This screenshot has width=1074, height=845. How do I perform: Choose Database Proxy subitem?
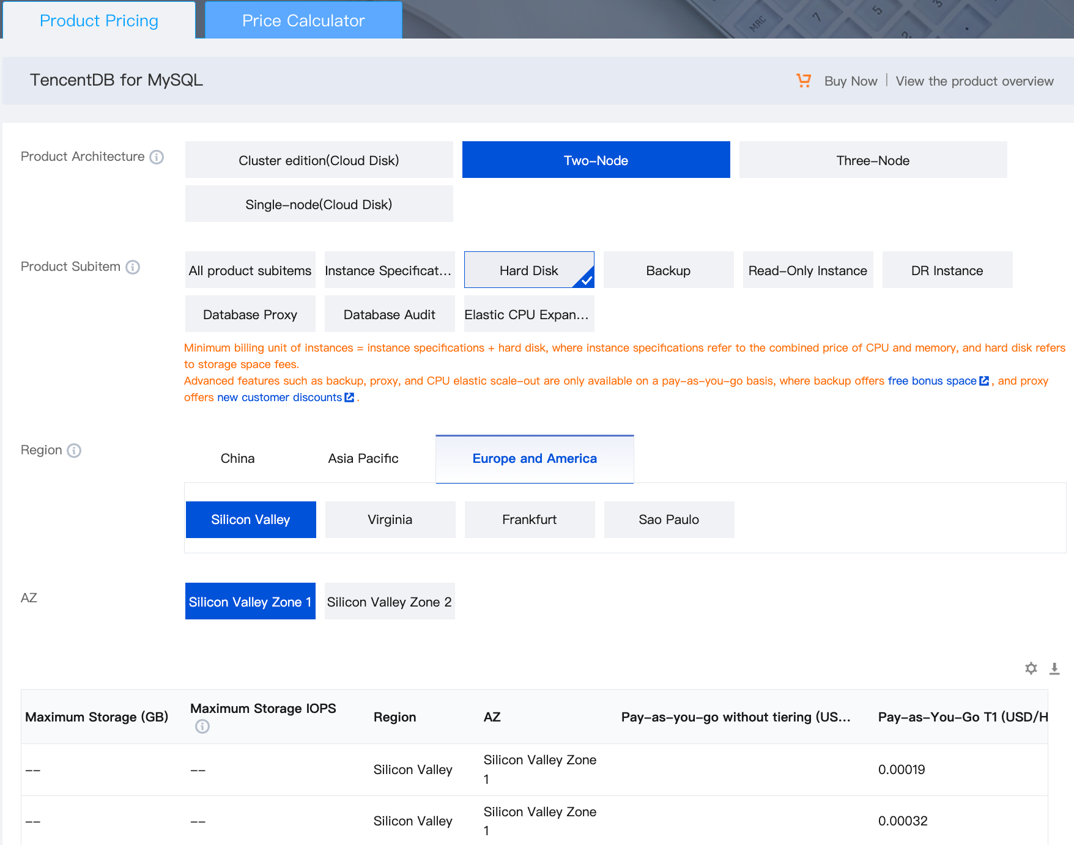pyautogui.click(x=250, y=314)
